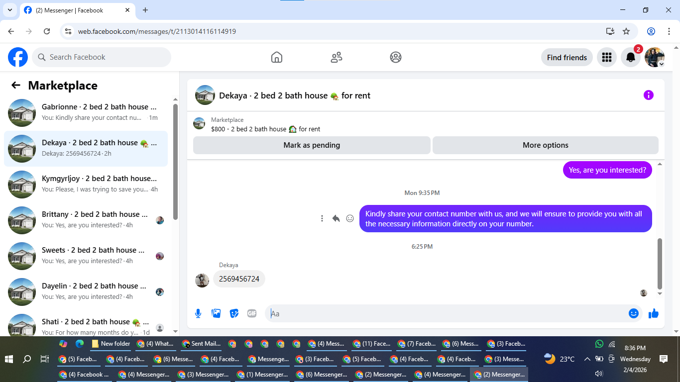Screen dimensions: 680x382
Task: Reply to the contact number request message
Action: tap(336, 218)
